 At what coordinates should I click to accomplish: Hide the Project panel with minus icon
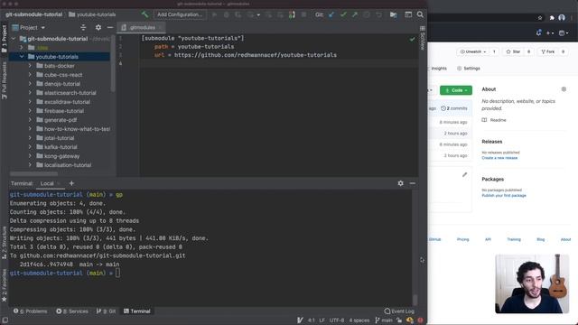[x=110, y=27]
